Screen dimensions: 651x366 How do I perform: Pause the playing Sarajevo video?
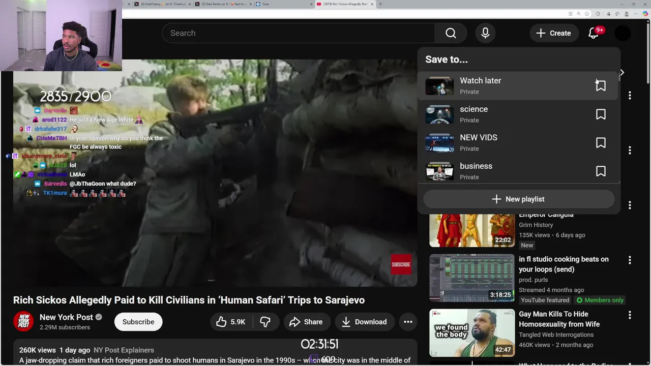click(x=215, y=173)
